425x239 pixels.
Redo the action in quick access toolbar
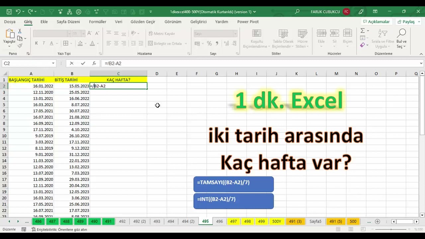(x=30, y=12)
